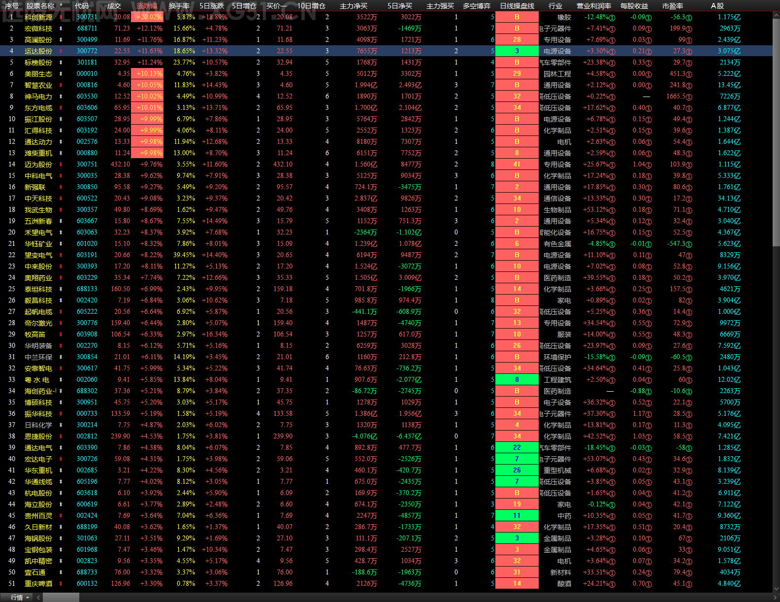Viewport: 780px width, 602px height.
Task: Click the asterisk marker column header
Action: pyautogui.click(x=61, y=6)
